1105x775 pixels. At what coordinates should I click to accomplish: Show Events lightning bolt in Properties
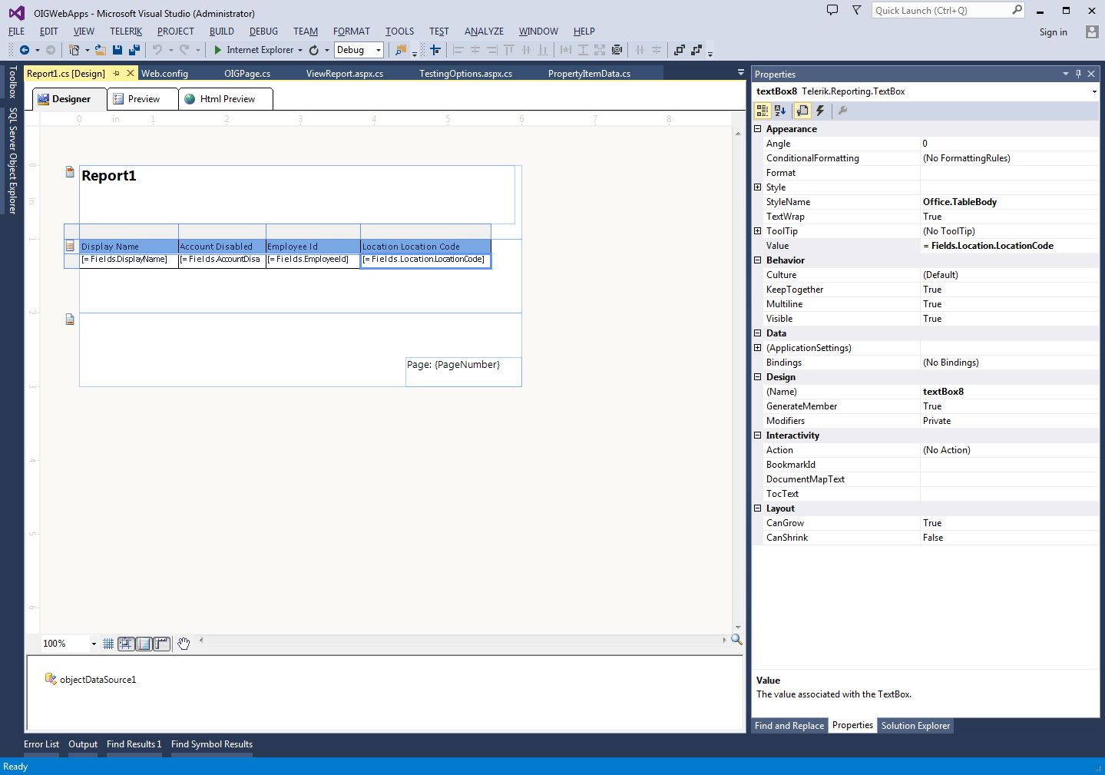(x=820, y=111)
